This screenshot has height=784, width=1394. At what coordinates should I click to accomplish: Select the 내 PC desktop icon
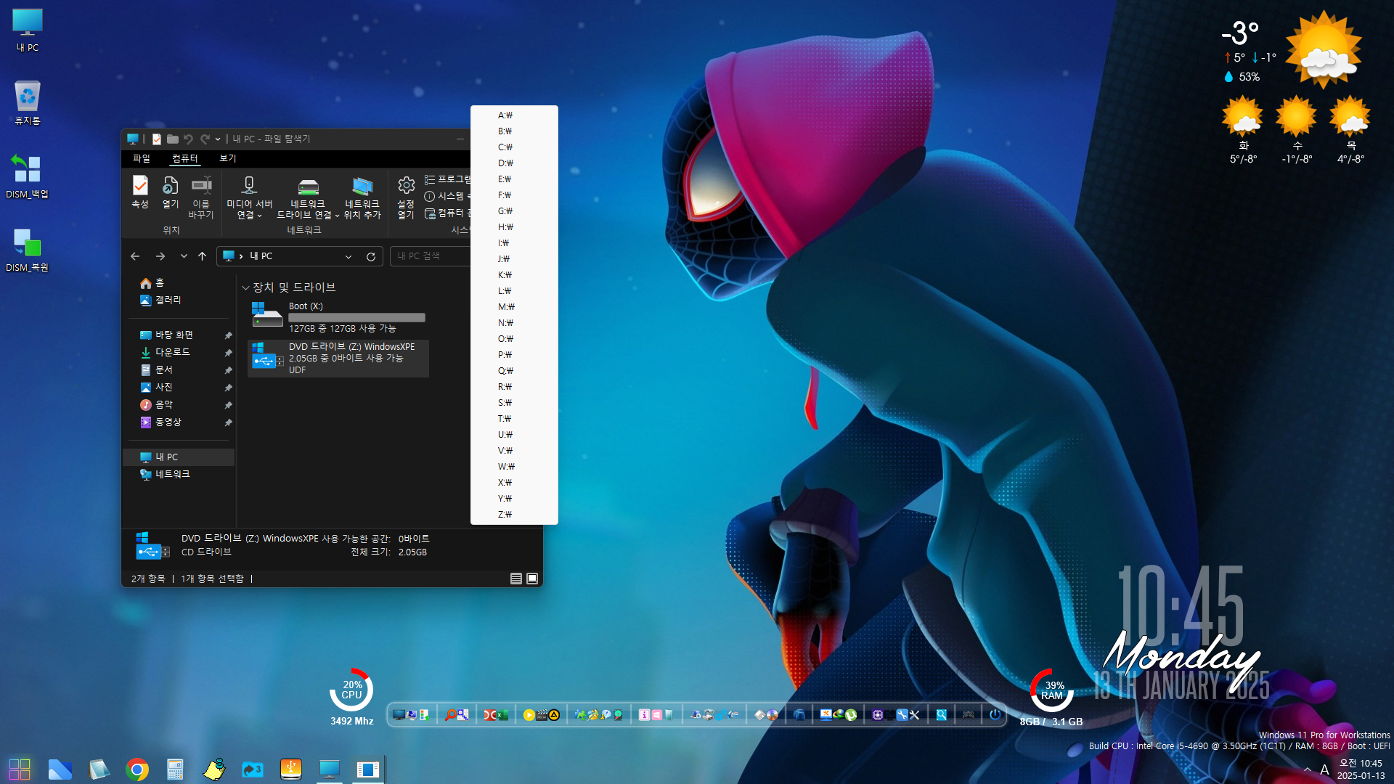click(x=28, y=30)
